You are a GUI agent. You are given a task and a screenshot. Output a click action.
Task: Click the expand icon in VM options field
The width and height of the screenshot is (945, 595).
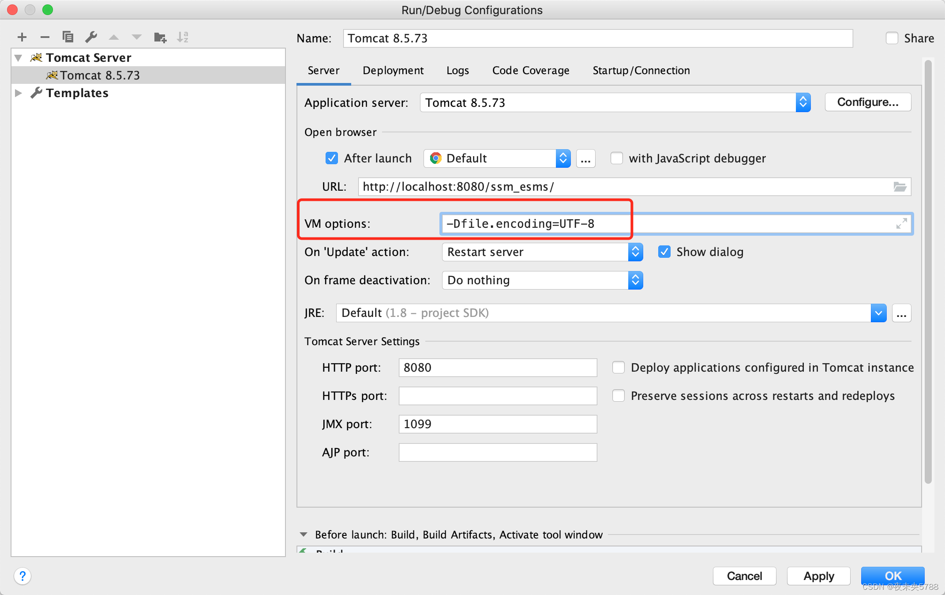(901, 224)
